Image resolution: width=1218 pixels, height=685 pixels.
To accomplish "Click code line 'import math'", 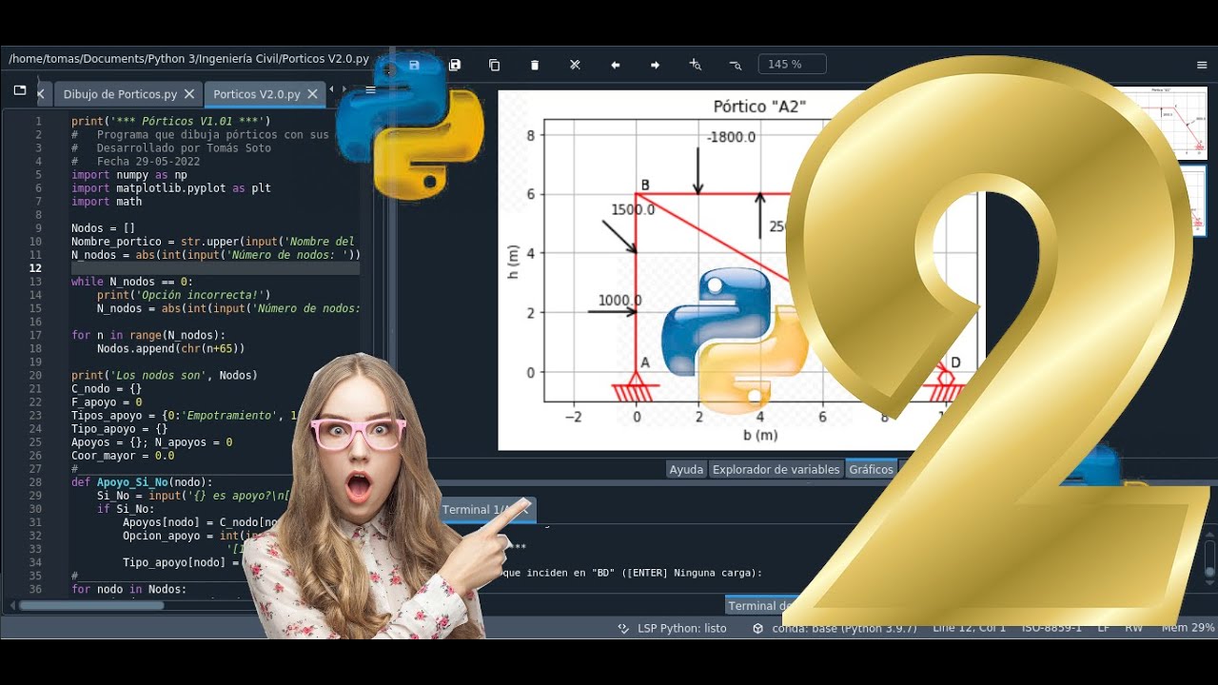I will (107, 202).
